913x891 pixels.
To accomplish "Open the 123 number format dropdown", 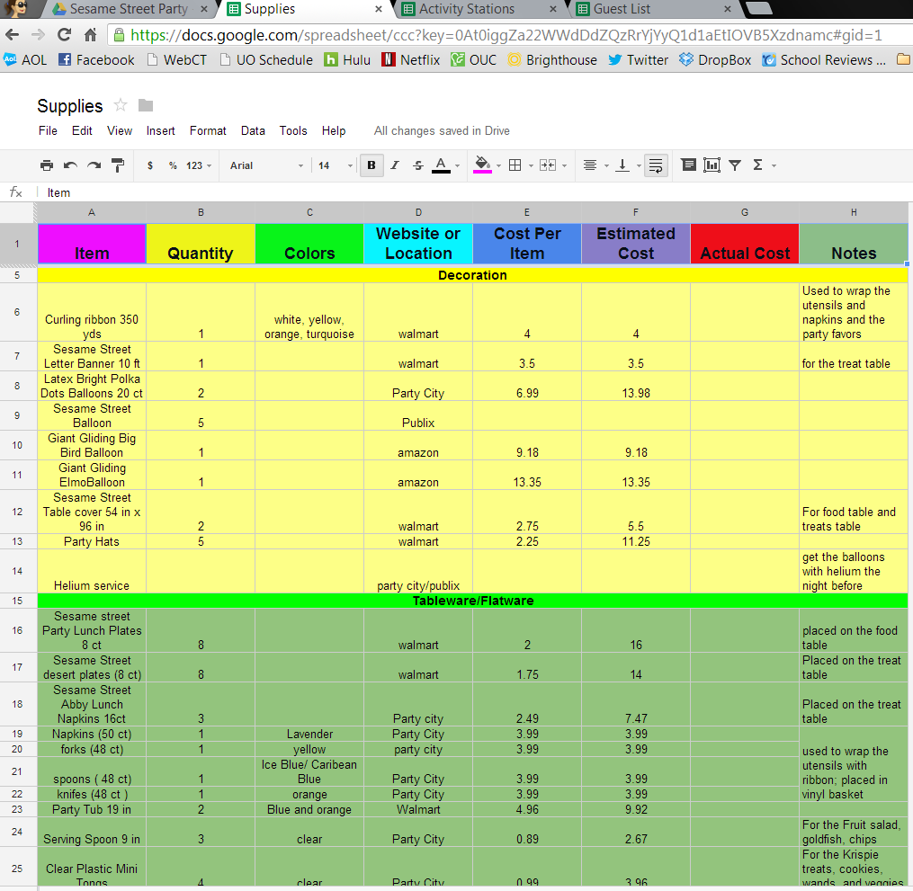I will [x=199, y=165].
